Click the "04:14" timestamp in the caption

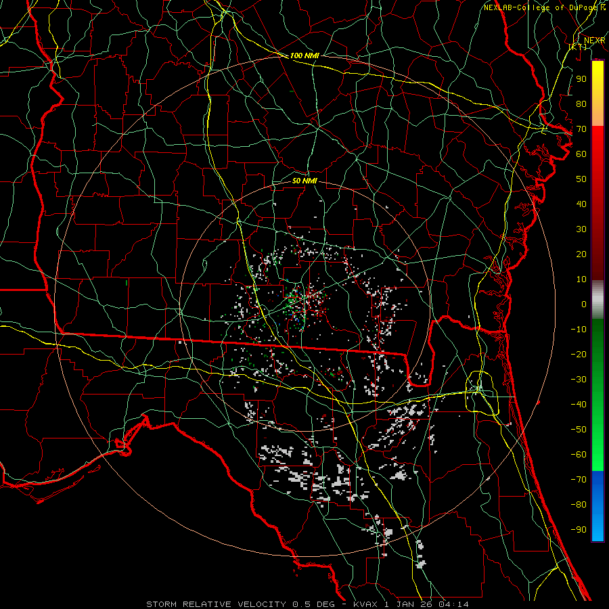point(453,604)
